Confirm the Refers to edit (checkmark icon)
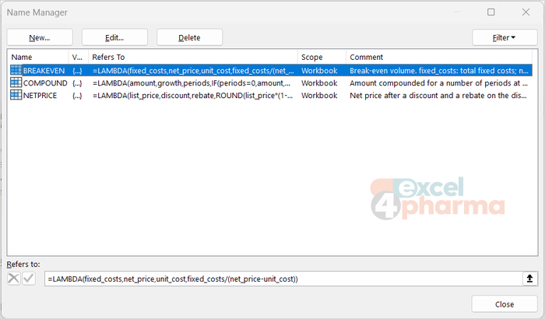This screenshot has width=545, height=319. coord(29,279)
